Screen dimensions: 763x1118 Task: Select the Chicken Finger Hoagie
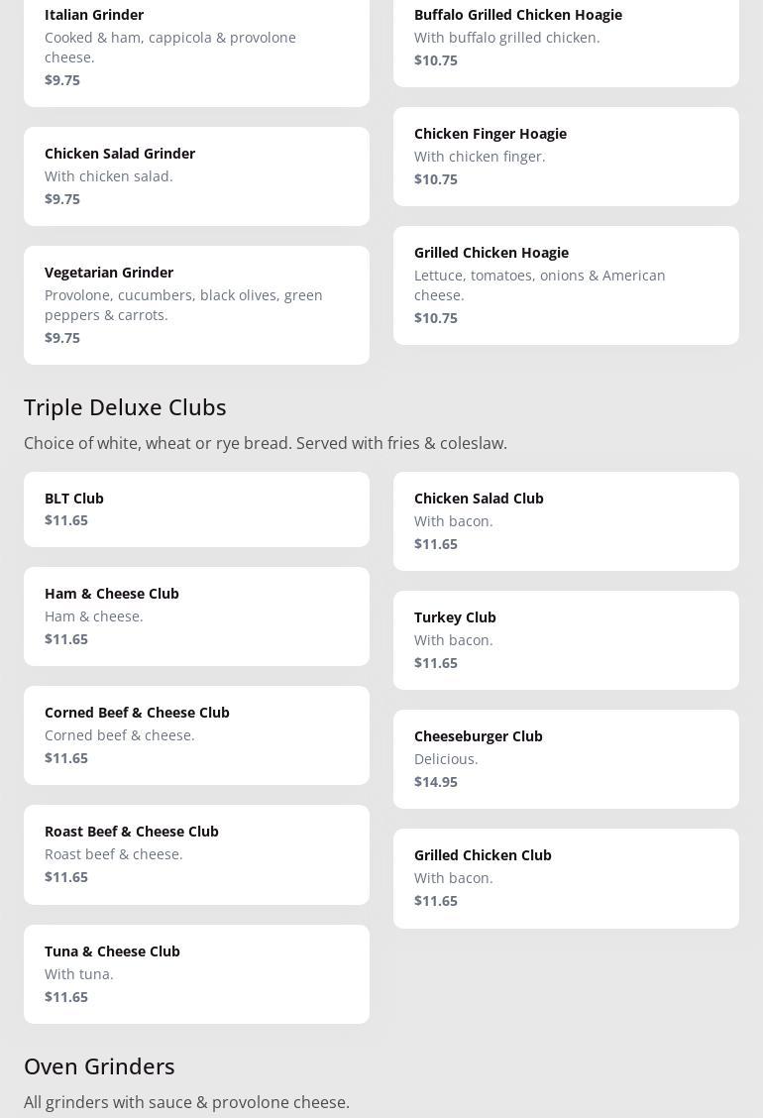[566, 156]
